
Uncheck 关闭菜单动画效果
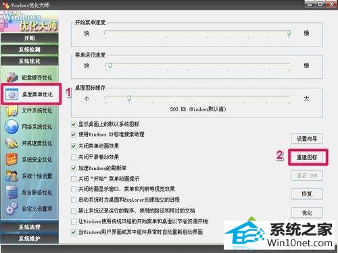pyautogui.click(x=74, y=146)
